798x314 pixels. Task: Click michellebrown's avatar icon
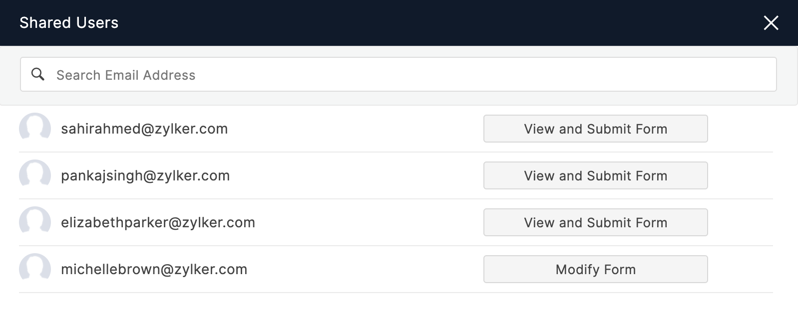pyautogui.click(x=35, y=269)
